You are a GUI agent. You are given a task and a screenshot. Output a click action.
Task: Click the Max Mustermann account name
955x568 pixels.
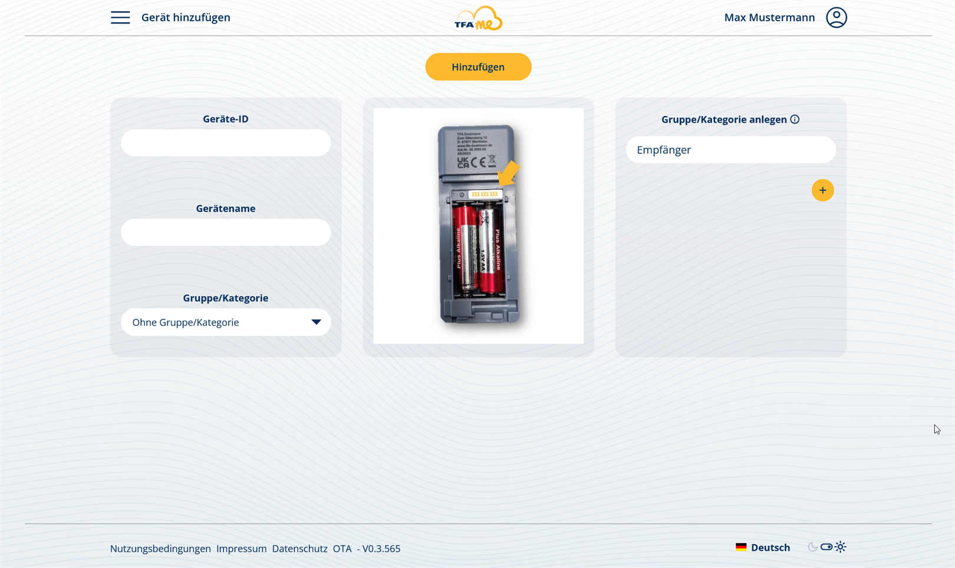[769, 18]
